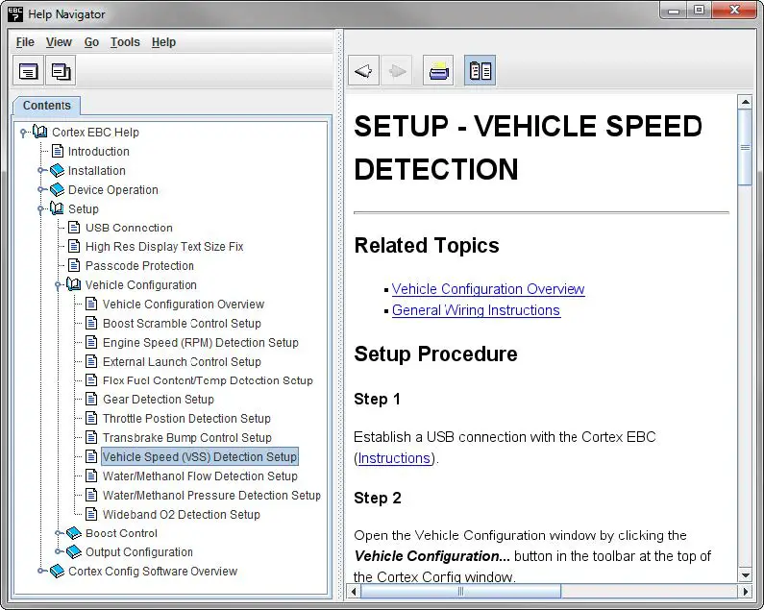Click the scroll down arrow of content pane
This screenshot has width=764, height=610.
coord(745,574)
